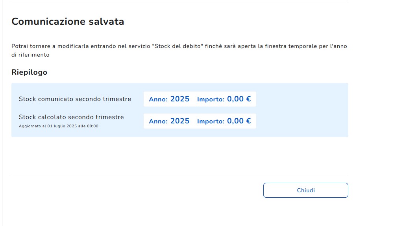
Task: Click the "Importo:" label in the Stock comunicato row
Action: pyautogui.click(x=211, y=99)
